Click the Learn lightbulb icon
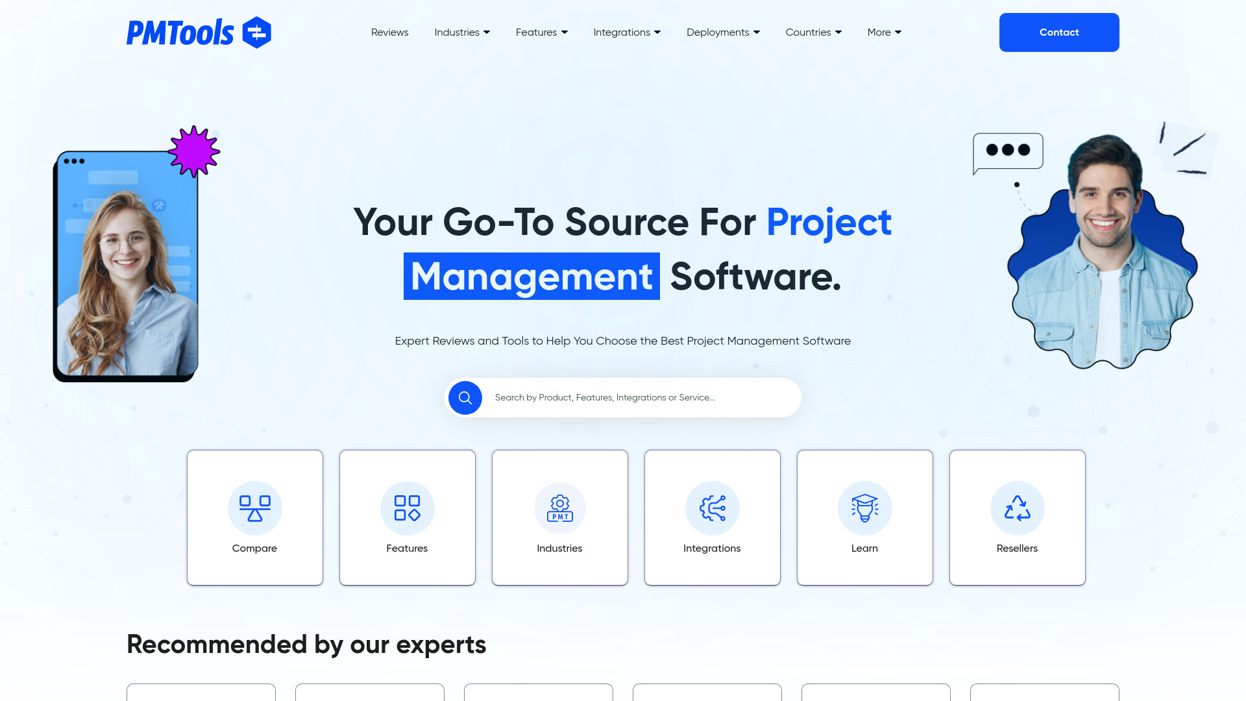This screenshot has width=1246, height=701. click(x=865, y=508)
